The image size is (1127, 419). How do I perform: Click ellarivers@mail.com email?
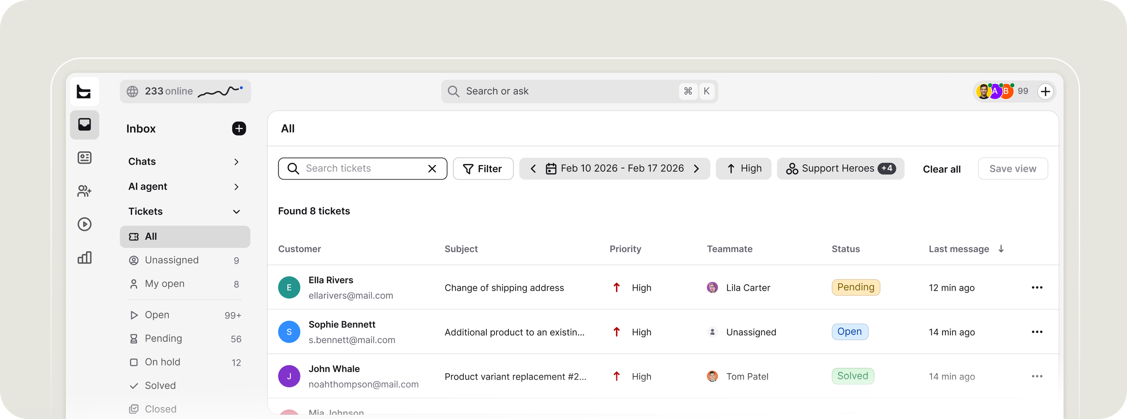point(351,296)
